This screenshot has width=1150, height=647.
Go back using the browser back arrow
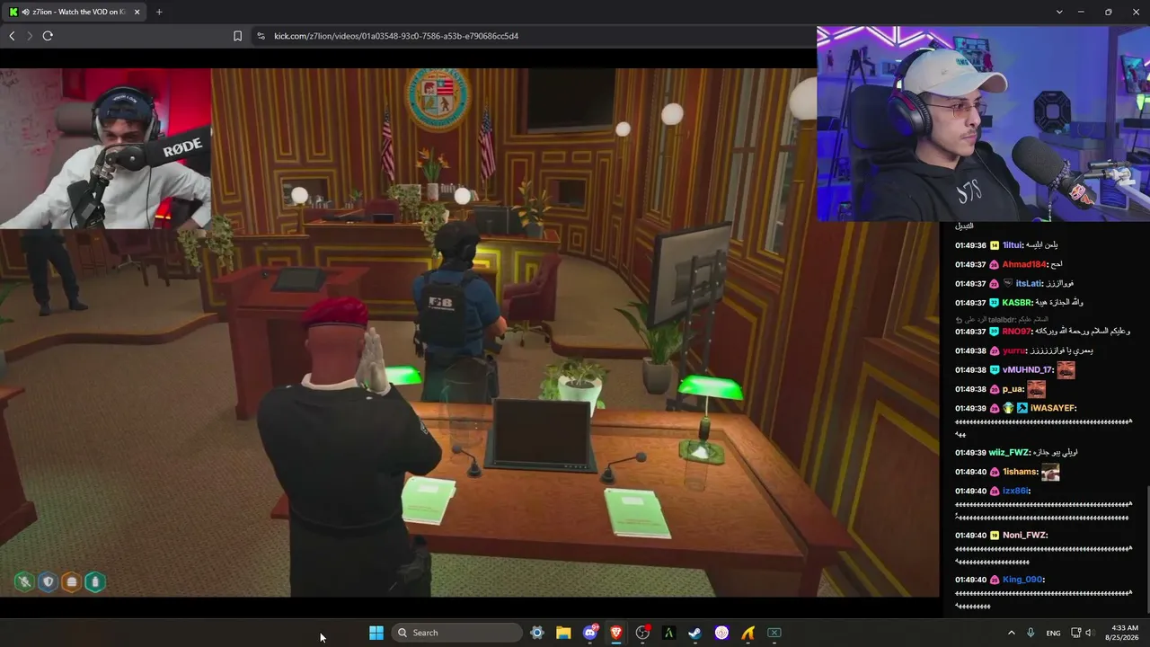click(x=12, y=36)
